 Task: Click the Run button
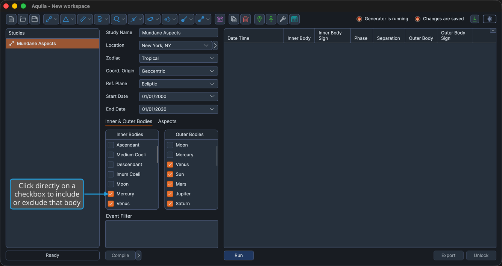click(239, 255)
